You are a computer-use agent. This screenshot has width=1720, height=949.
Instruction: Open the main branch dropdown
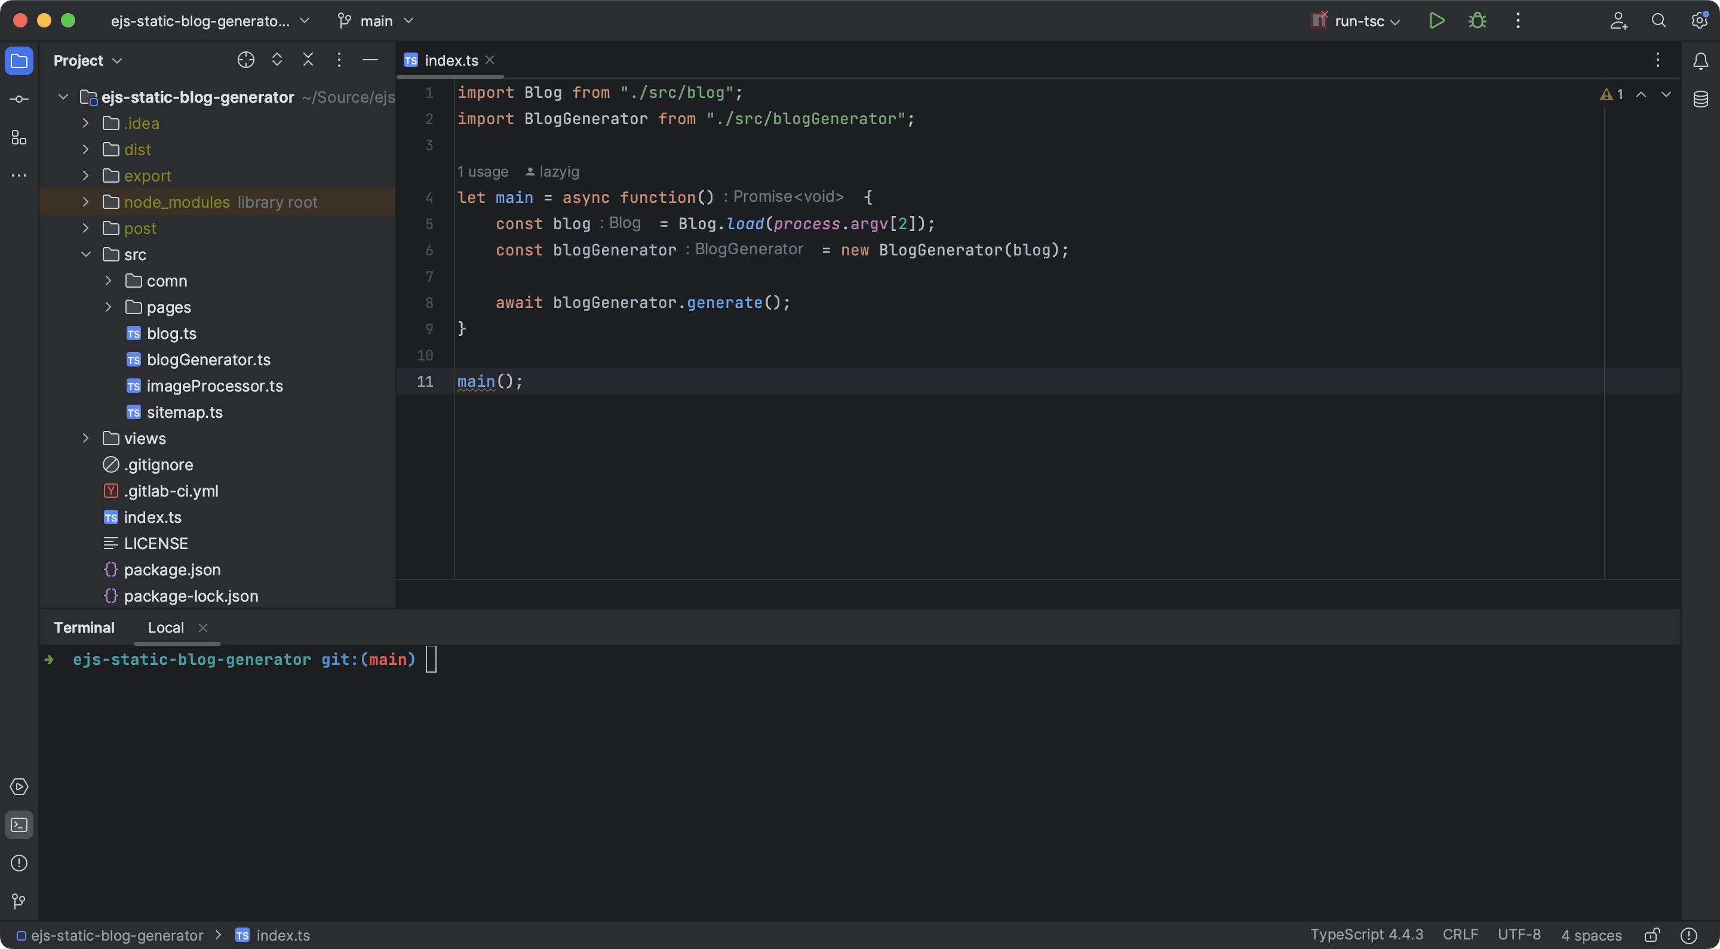click(x=376, y=21)
